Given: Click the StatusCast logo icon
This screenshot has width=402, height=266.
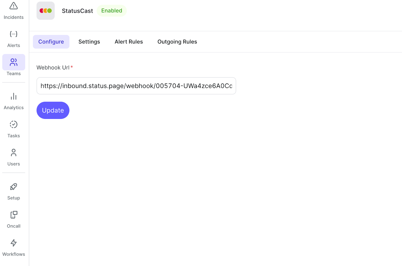Looking at the screenshot, I should [45, 11].
